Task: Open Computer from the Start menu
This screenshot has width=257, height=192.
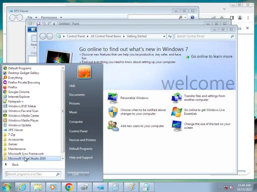Action: pos(76,122)
